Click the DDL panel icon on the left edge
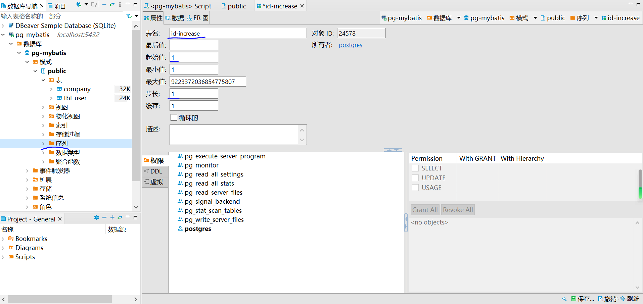Screen dimensions: 643x304 (155, 171)
